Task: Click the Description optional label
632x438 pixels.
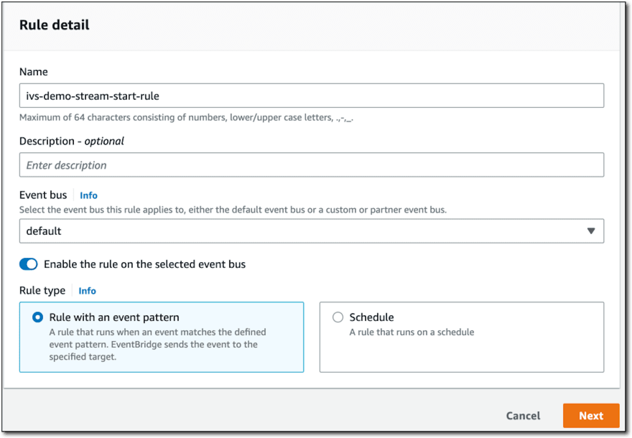Action: click(72, 141)
